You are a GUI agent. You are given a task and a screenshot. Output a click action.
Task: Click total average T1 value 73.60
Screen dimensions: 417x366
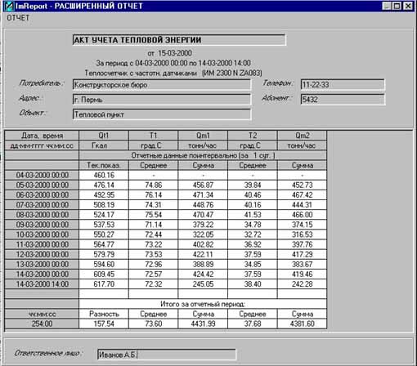[x=153, y=324]
